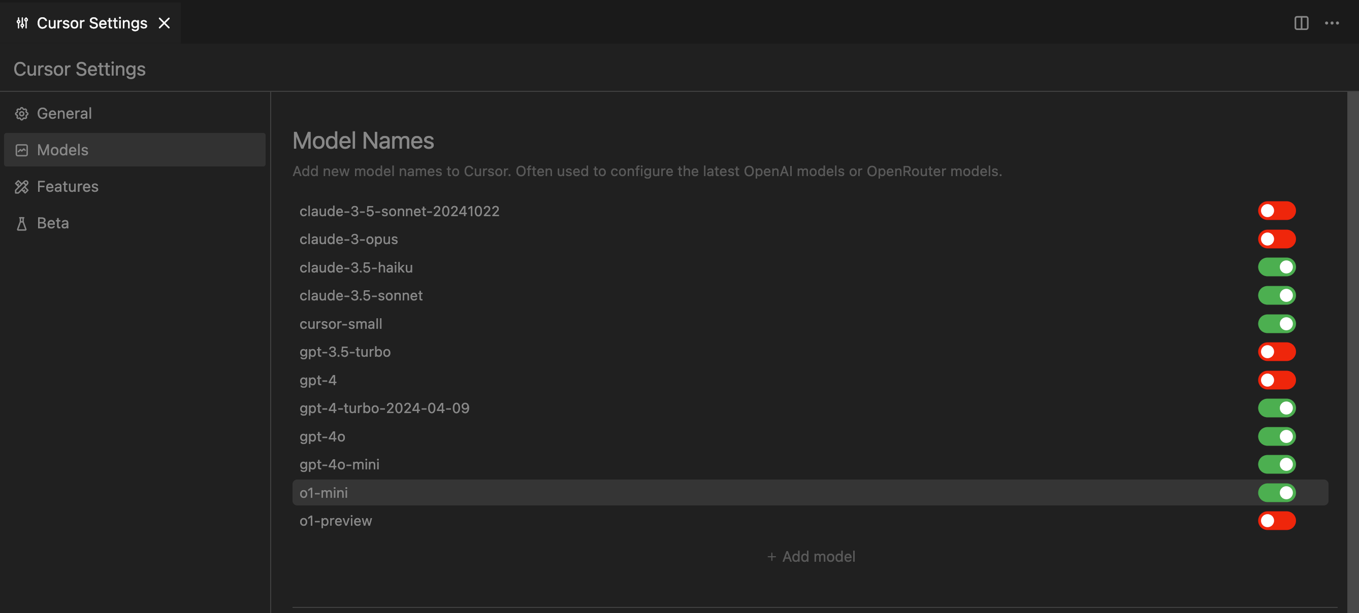This screenshot has width=1359, height=613.
Task: Turn on the gpt-3.5-turbo model toggle
Action: (x=1277, y=352)
